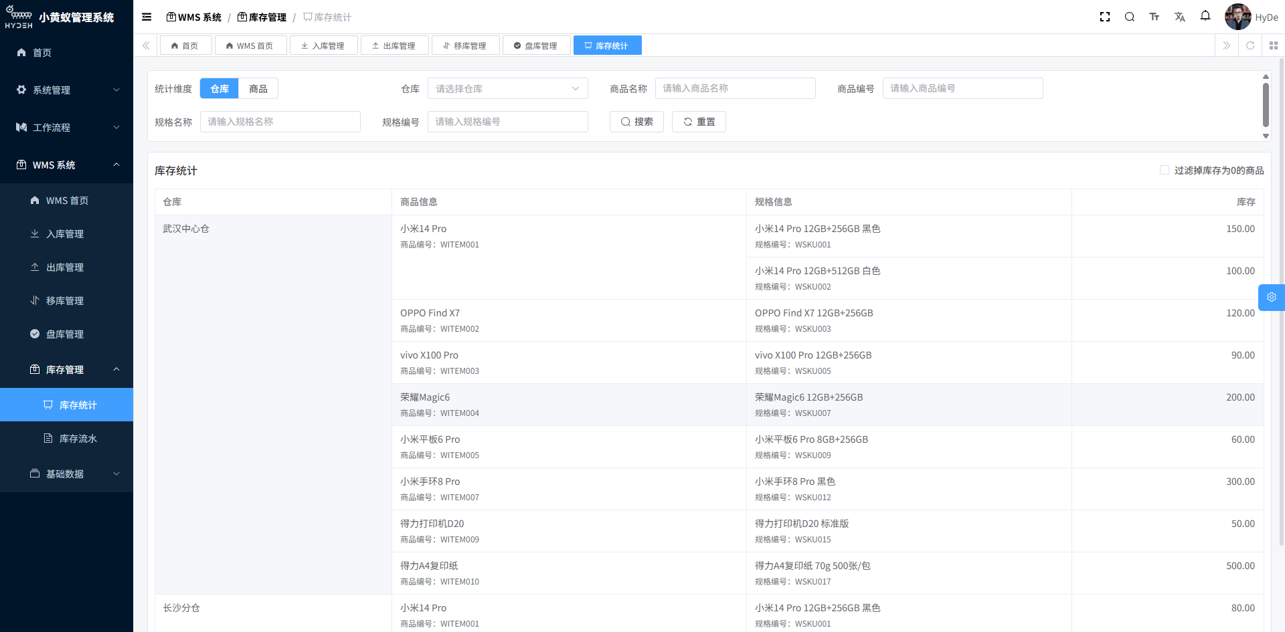Collapse WMS 系统 sidebar menu
This screenshot has width=1285, height=632.
point(67,165)
